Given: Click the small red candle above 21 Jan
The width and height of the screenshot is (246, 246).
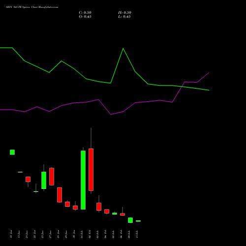Looking at the screenshot, I should [x=28, y=179].
